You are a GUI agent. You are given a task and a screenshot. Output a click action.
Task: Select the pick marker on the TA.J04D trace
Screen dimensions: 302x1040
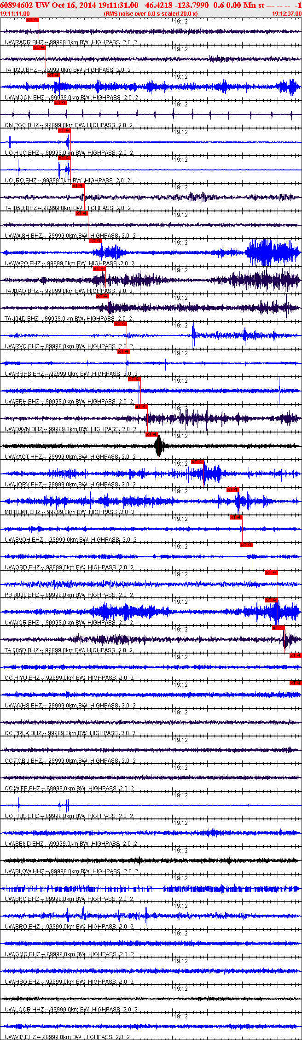point(102,296)
